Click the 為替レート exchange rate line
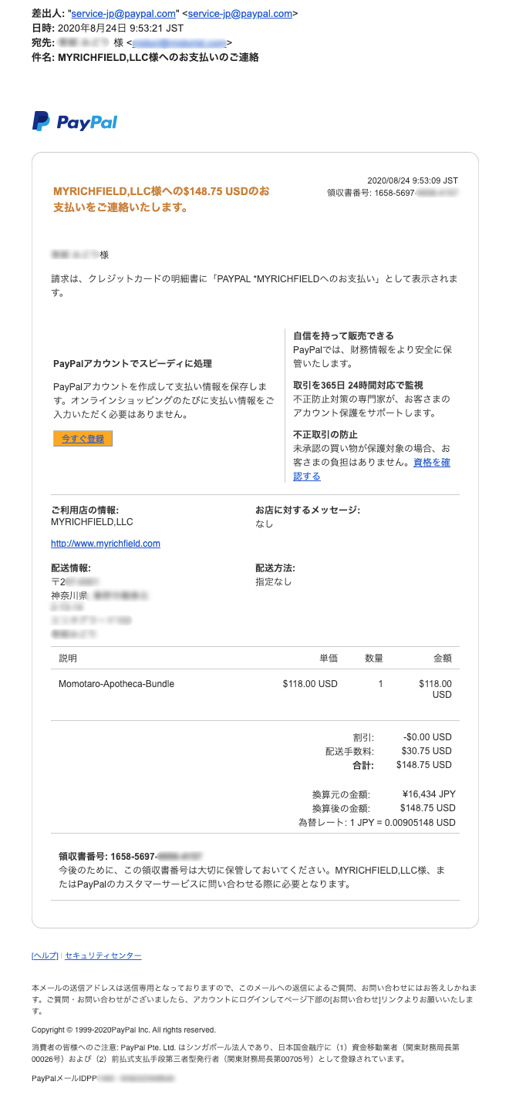This screenshot has width=509, height=1095. coord(377,822)
